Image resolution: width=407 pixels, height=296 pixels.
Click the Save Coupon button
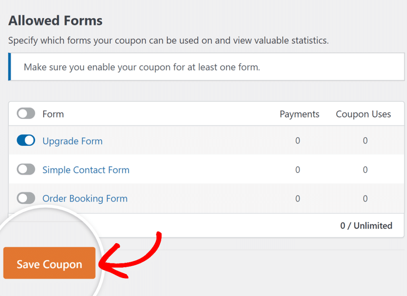tap(49, 263)
